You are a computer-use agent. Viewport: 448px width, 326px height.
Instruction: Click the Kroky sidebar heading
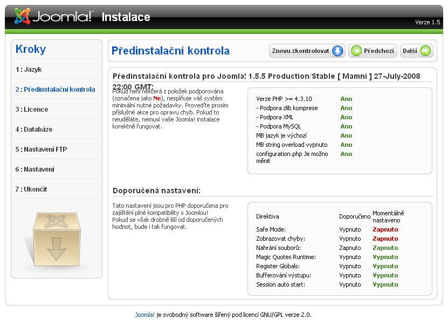click(x=31, y=49)
